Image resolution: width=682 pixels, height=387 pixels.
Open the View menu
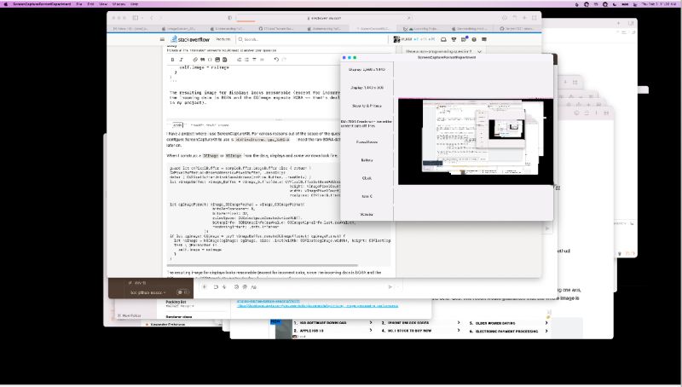pyautogui.click(x=103, y=4)
